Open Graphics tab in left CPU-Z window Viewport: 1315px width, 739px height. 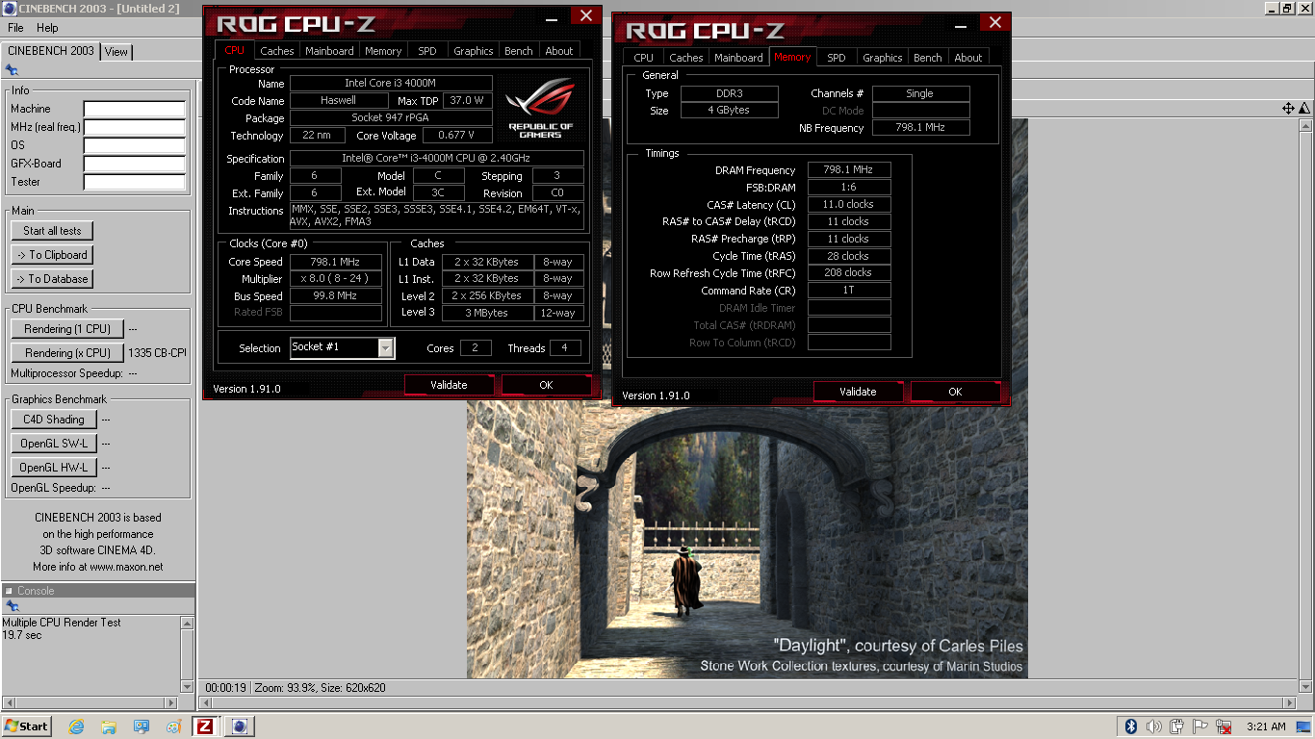pyautogui.click(x=474, y=51)
